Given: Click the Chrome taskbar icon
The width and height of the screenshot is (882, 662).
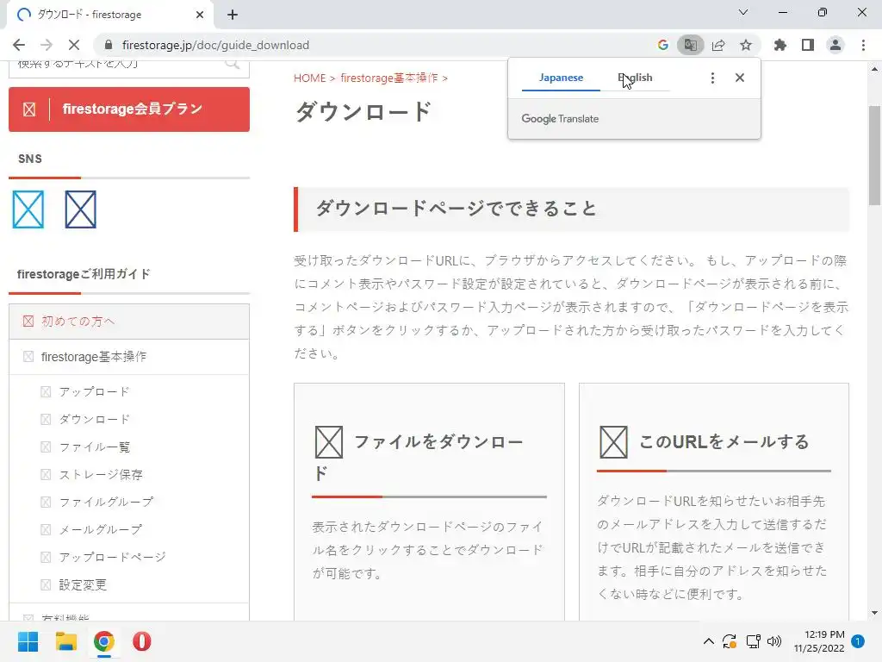Looking at the screenshot, I should [104, 641].
